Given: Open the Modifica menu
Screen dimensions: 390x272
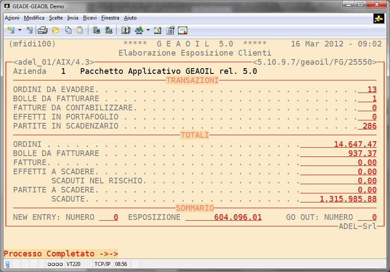Looking at the screenshot, I should [x=34, y=18].
